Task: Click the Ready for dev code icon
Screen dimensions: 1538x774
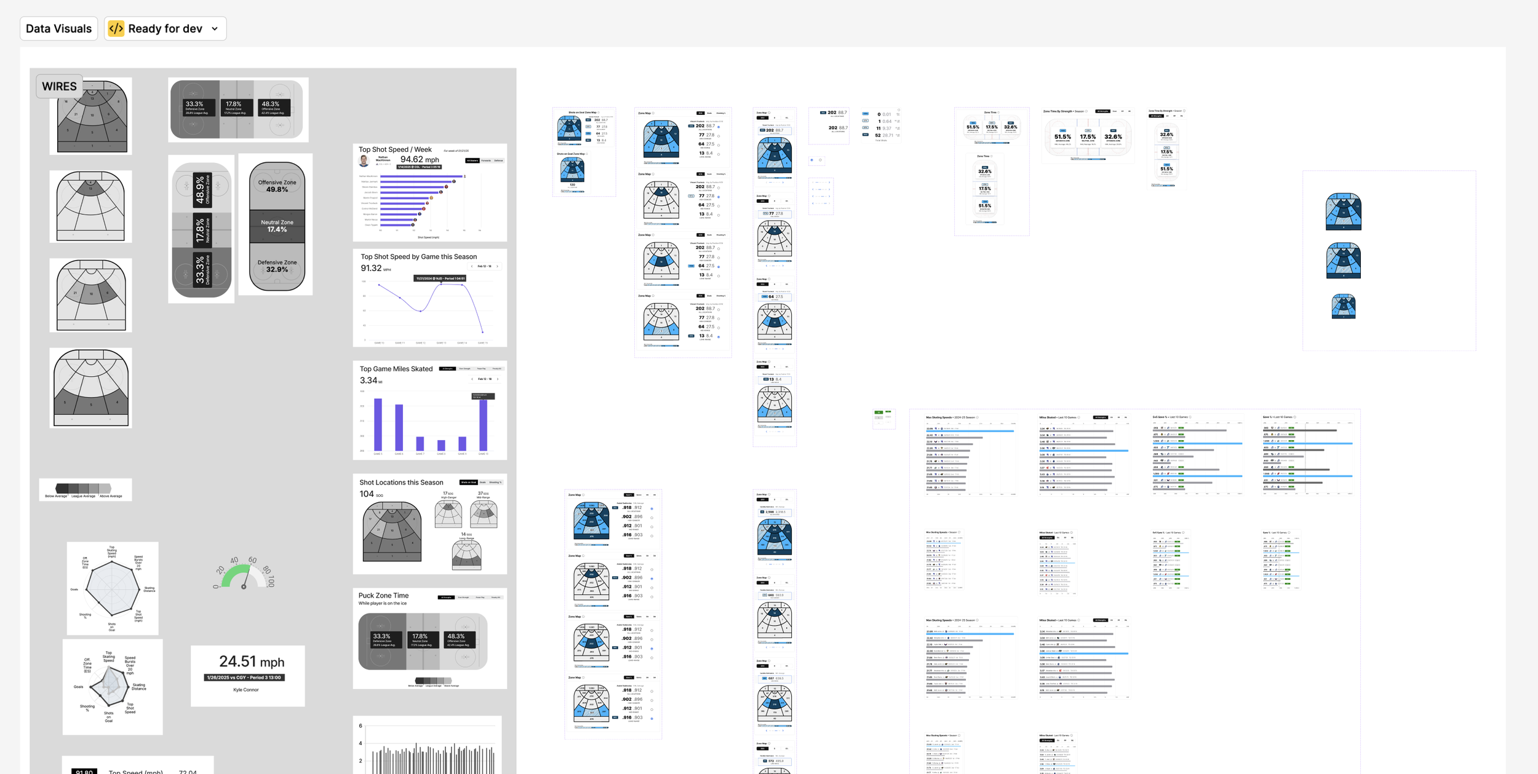Action: [x=116, y=29]
